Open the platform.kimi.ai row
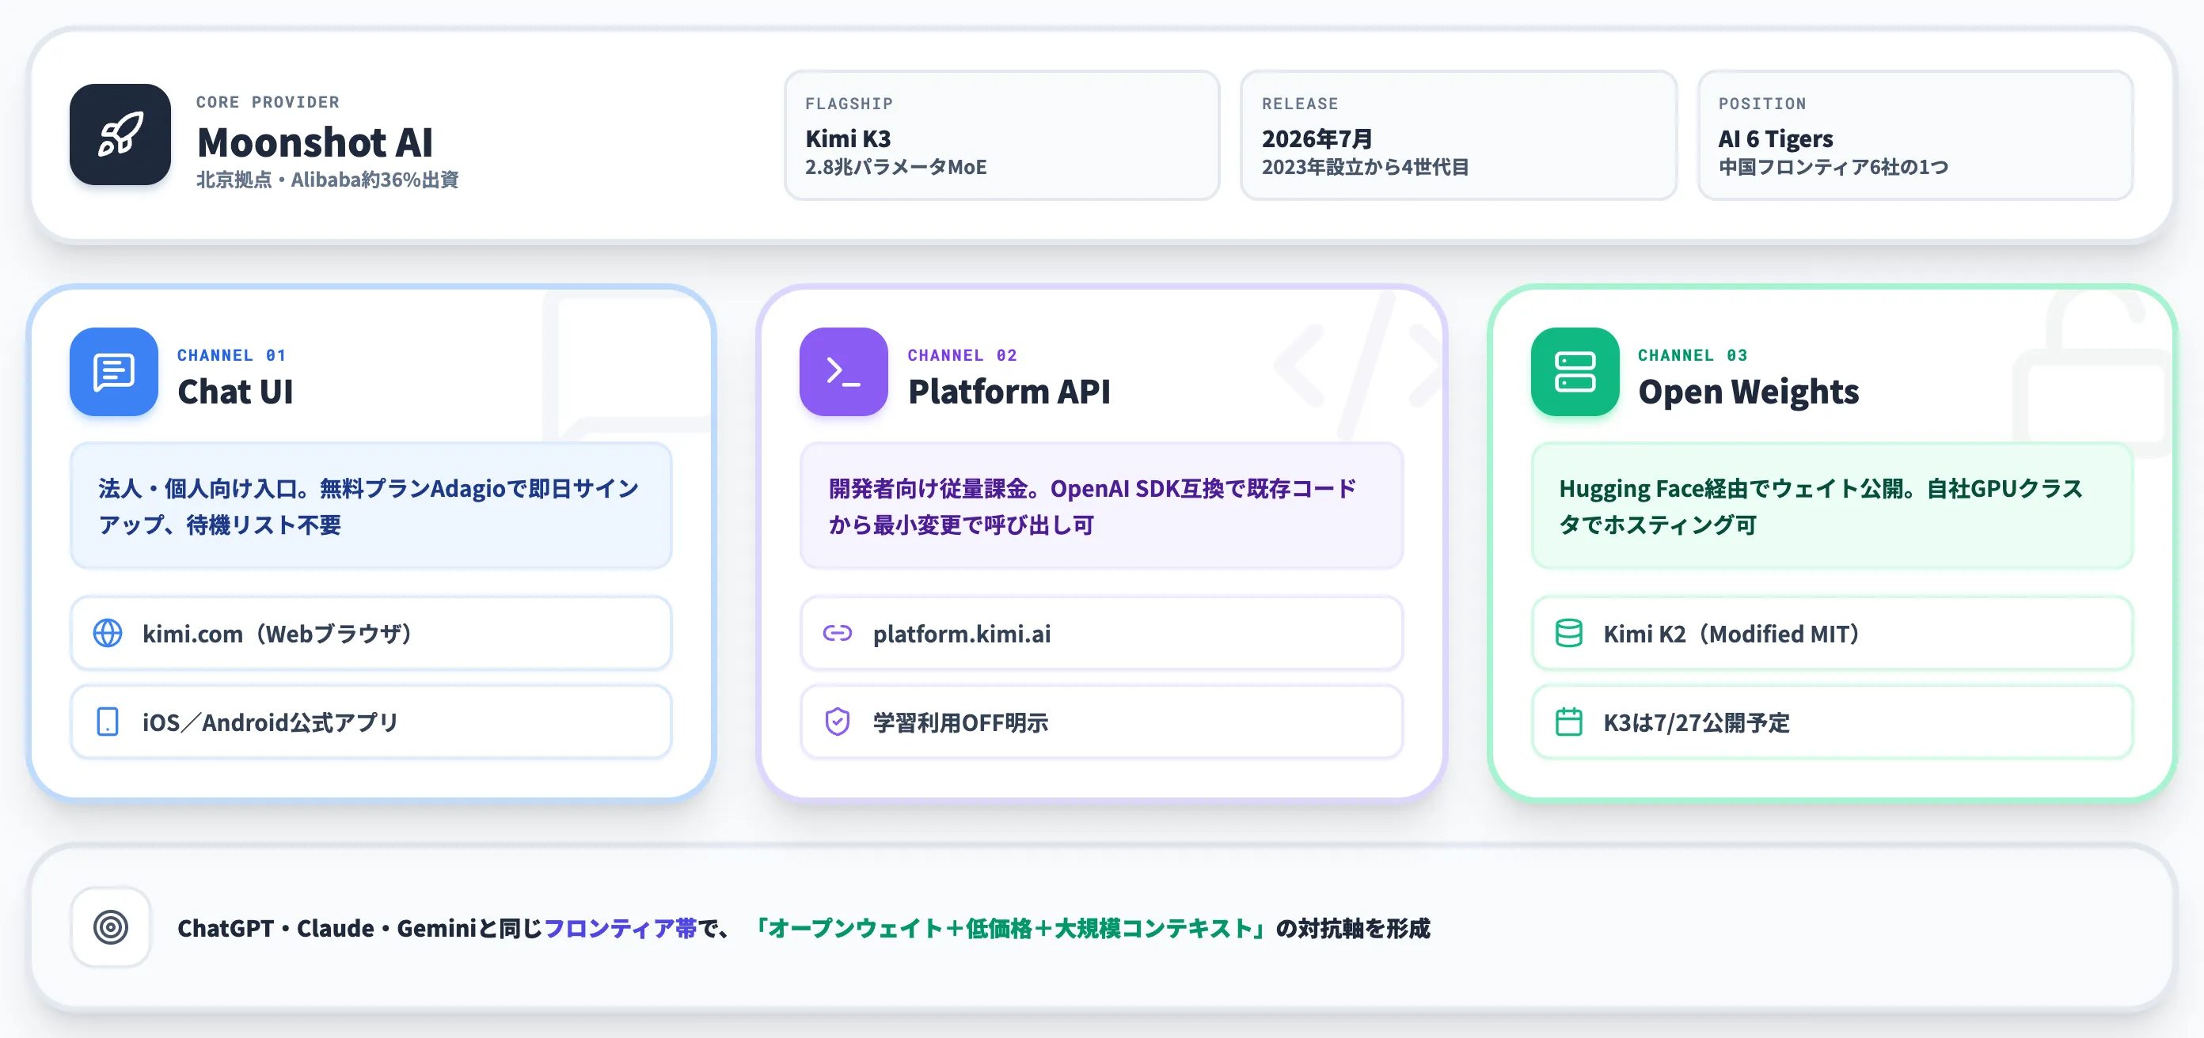Image resolution: width=2204 pixels, height=1038 pixels. click(x=1101, y=634)
